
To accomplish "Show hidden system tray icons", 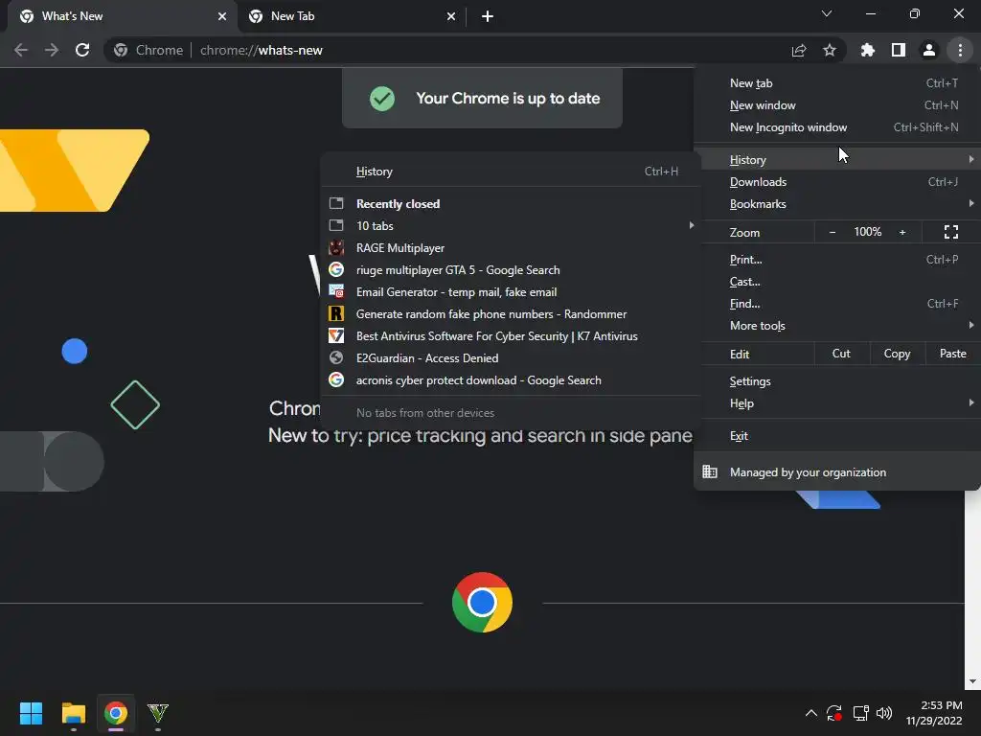I will (810, 713).
